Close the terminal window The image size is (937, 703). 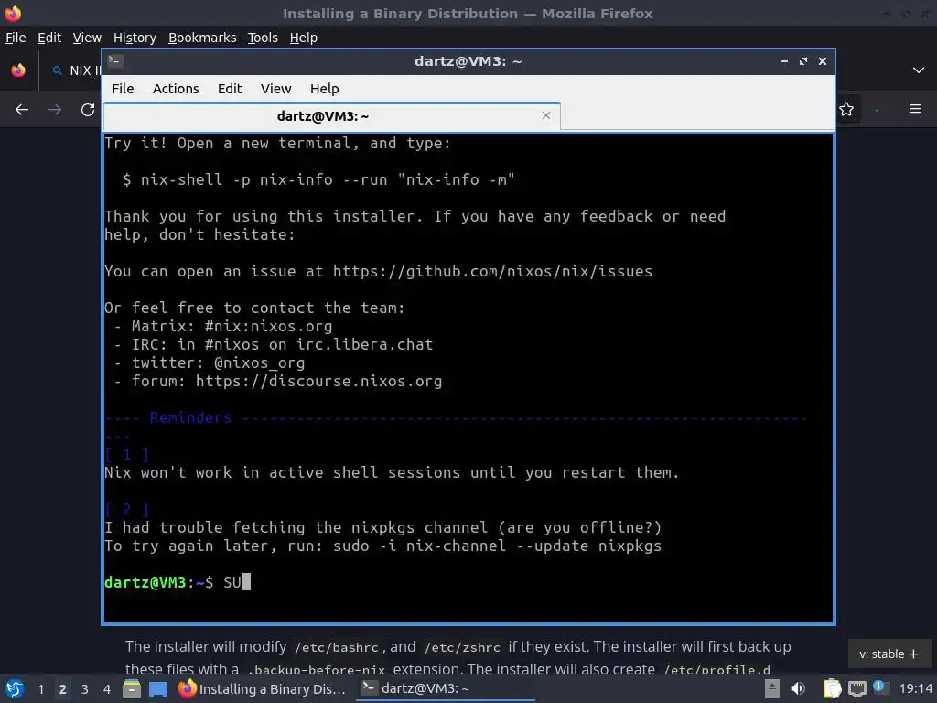coord(823,61)
